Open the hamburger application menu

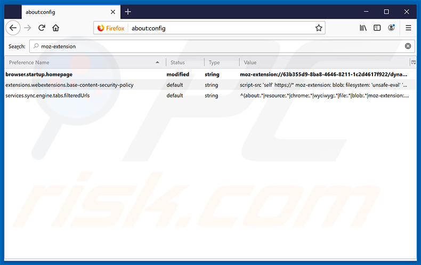408,28
